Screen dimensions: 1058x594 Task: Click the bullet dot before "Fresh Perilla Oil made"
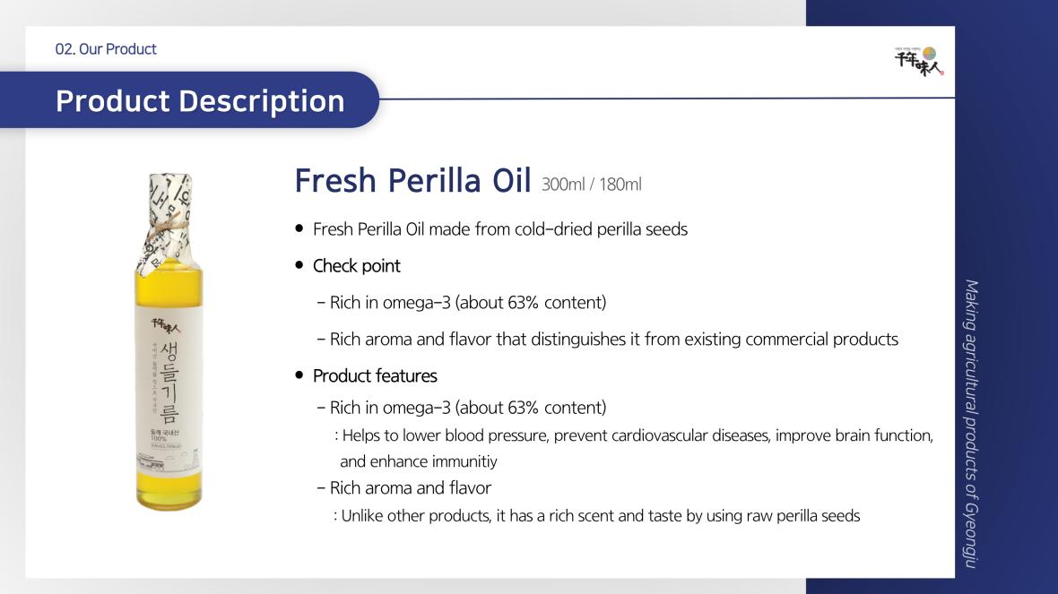click(300, 229)
